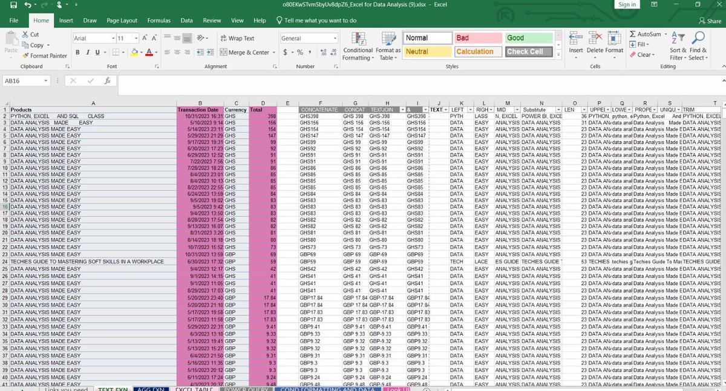Use the Format Painter
The image size is (726, 391).
tap(44, 56)
